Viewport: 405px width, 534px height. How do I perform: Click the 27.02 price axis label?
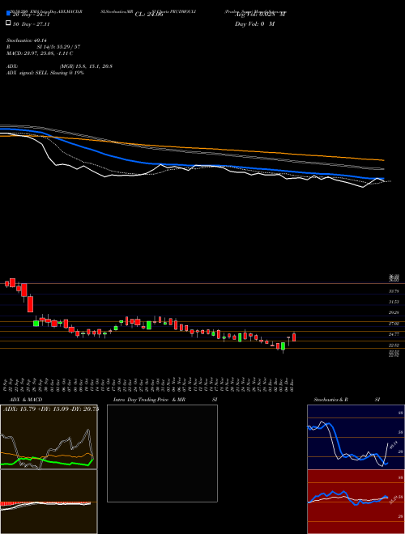(394, 324)
